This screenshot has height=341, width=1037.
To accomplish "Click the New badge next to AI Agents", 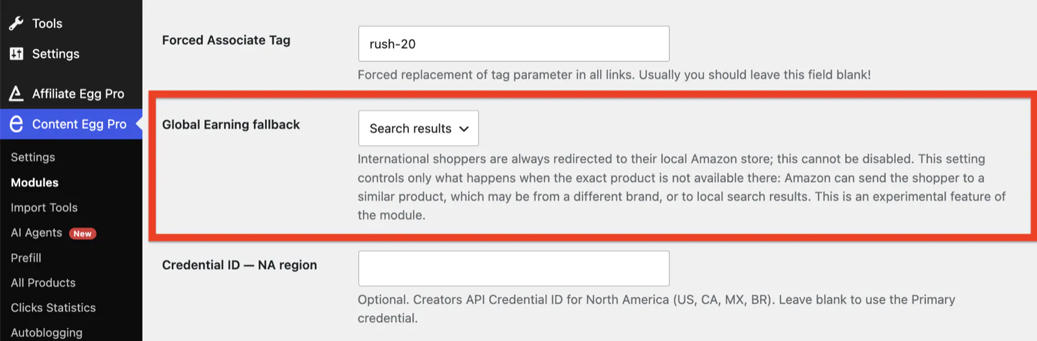I will click(x=82, y=233).
